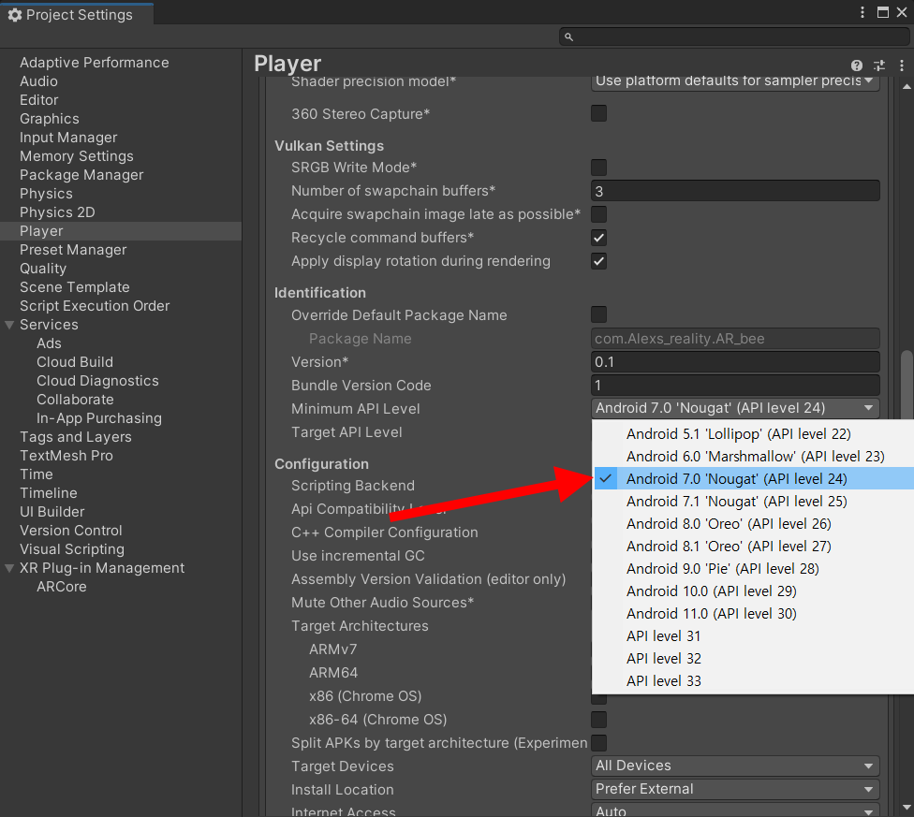
Task: Enable the 360 Stereo Capture checkbox
Action: pyautogui.click(x=598, y=113)
